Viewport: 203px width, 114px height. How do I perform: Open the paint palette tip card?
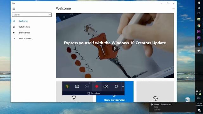[x=155, y=92]
